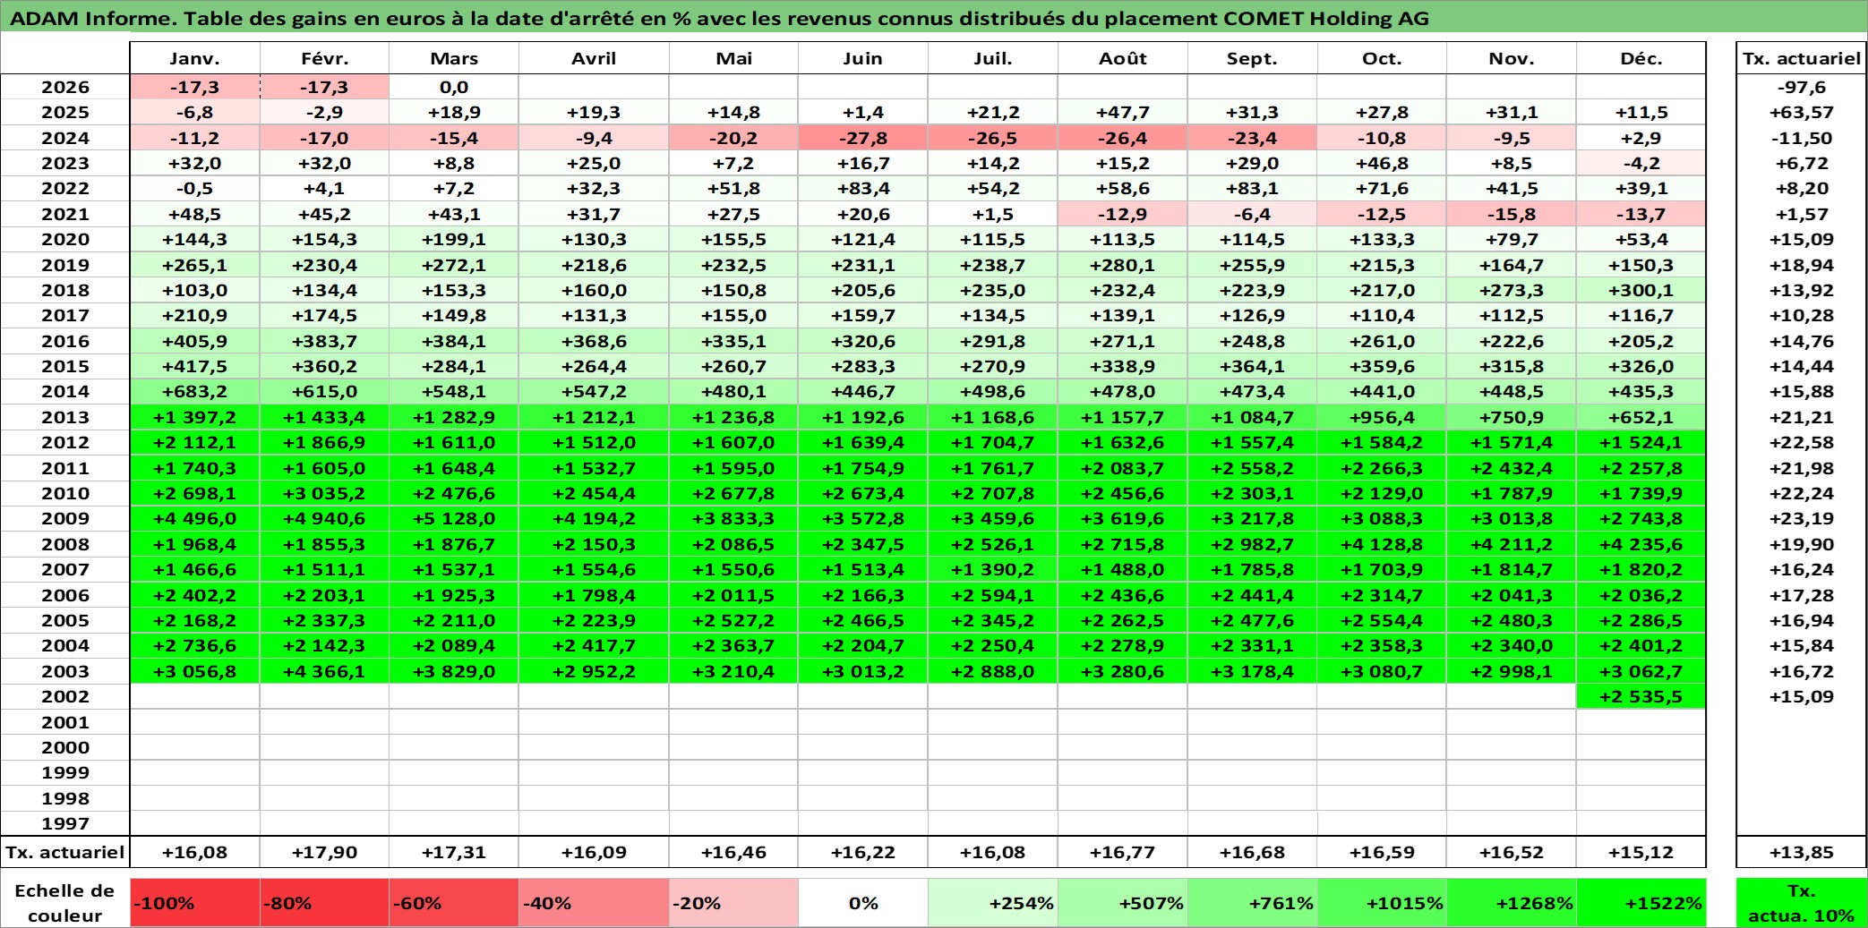Select the -17,3 cell under Janv. 2026

pyautogui.click(x=195, y=87)
